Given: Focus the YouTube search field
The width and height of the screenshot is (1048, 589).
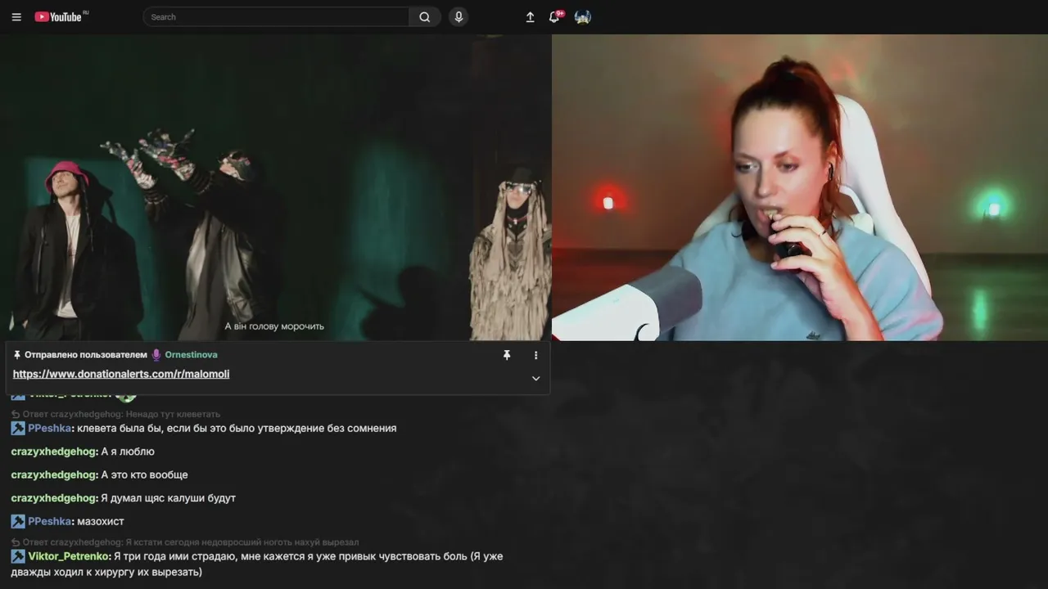Looking at the screenshot, I should tap(276, 17).
